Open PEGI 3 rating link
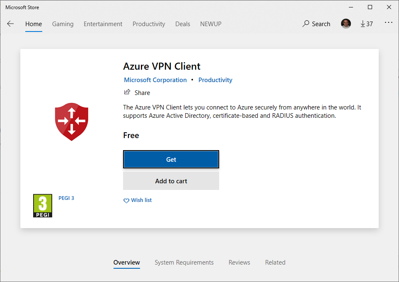This screenshot has width=399, height=282. click(x=66, y=198)
